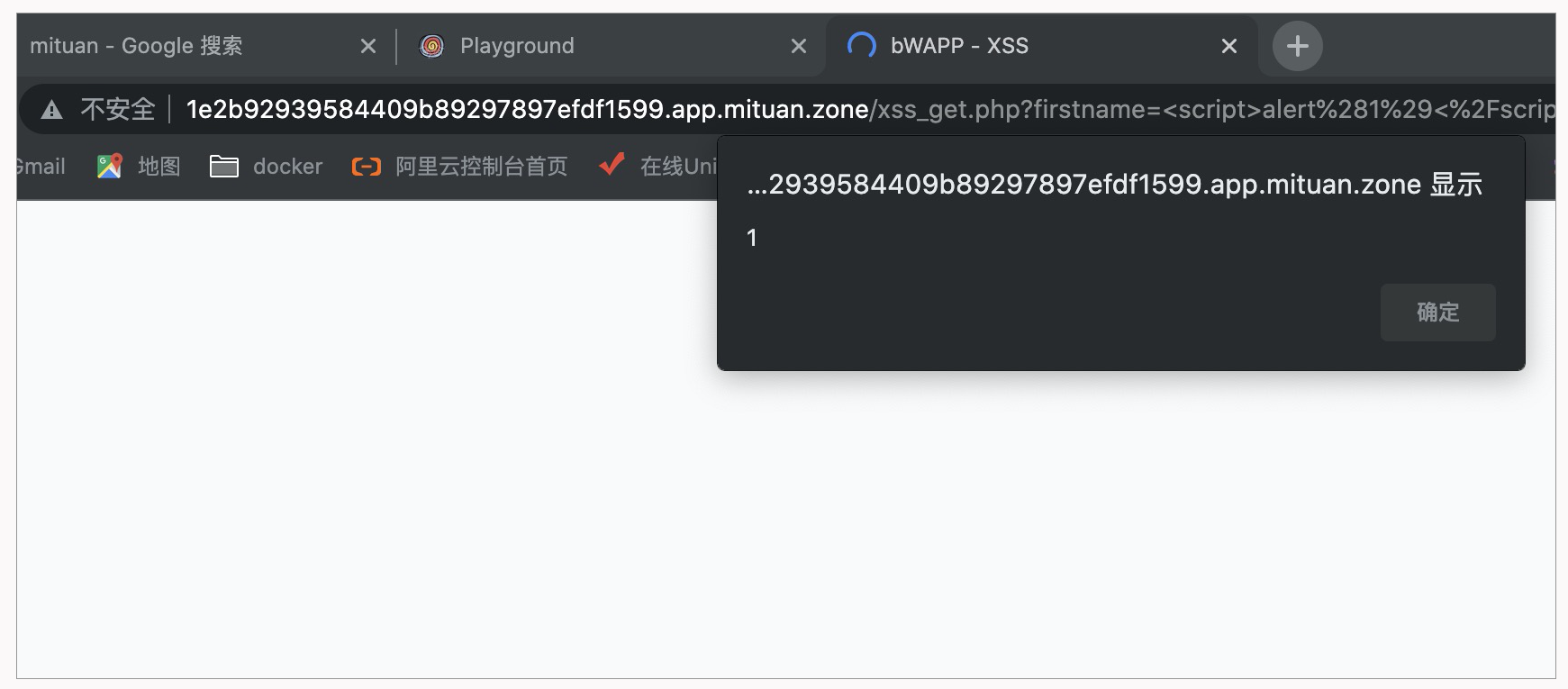Click the Google Maps bookmark icon
Screen dimensions: 1568x689
[110, 167]
